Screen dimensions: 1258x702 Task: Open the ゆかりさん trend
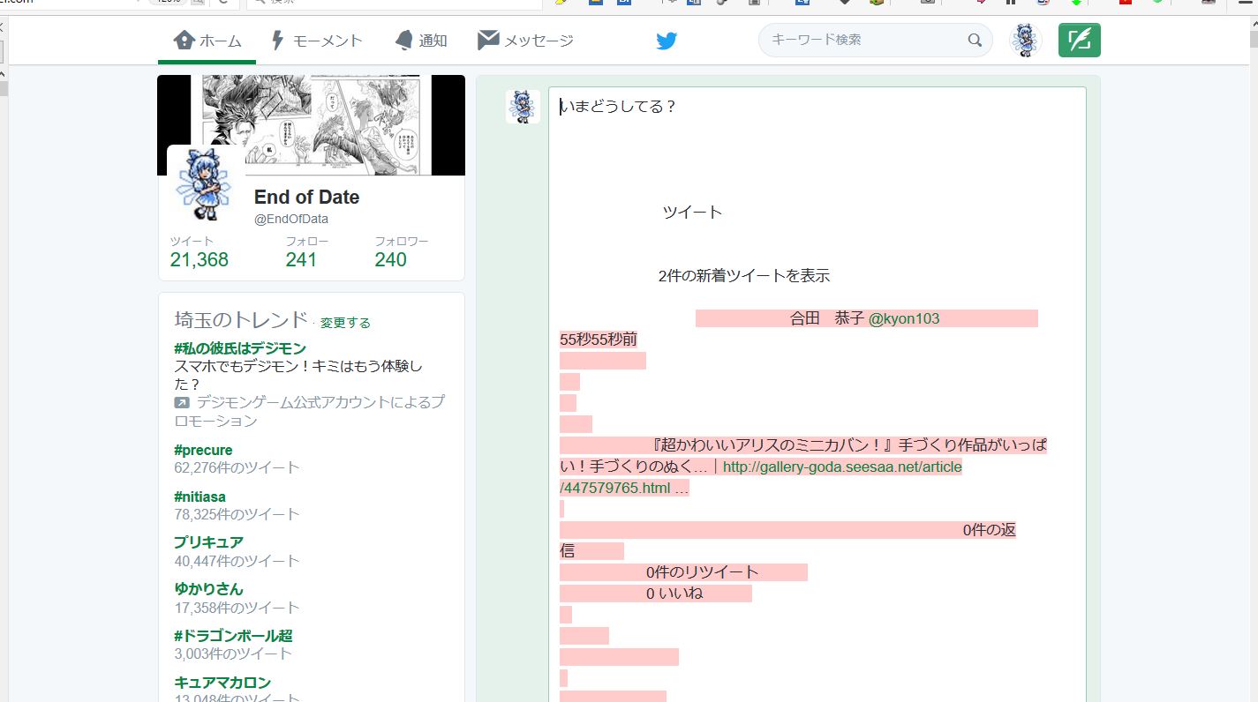208,589
